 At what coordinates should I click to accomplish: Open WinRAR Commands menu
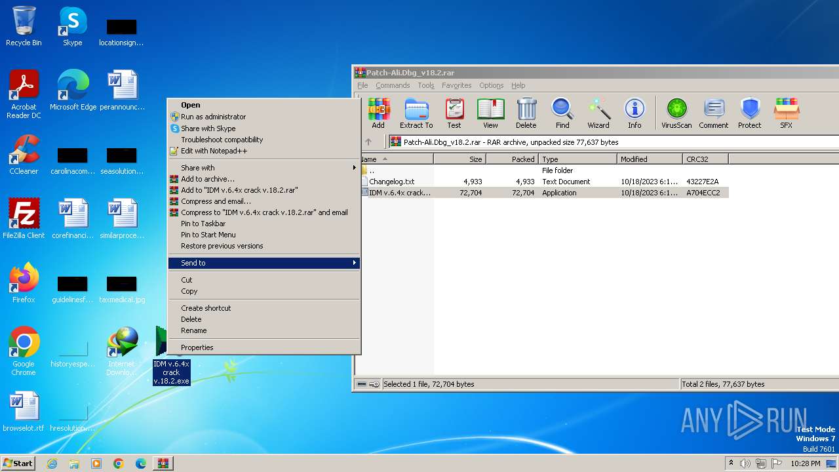point(393,85)
